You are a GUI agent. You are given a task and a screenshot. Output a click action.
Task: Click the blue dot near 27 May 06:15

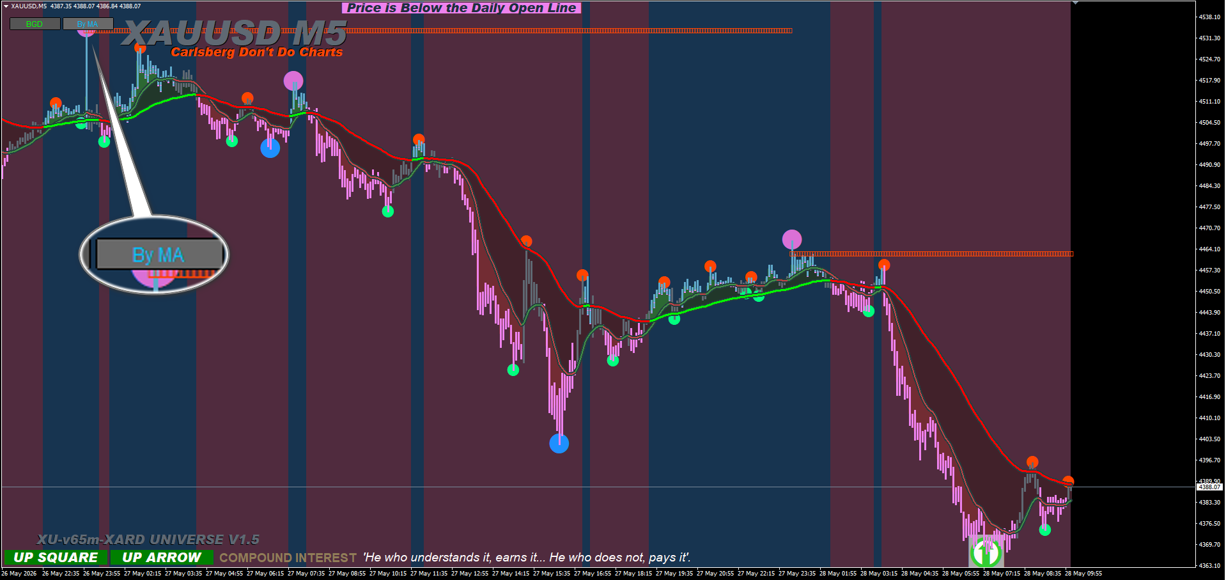(270, 148)
